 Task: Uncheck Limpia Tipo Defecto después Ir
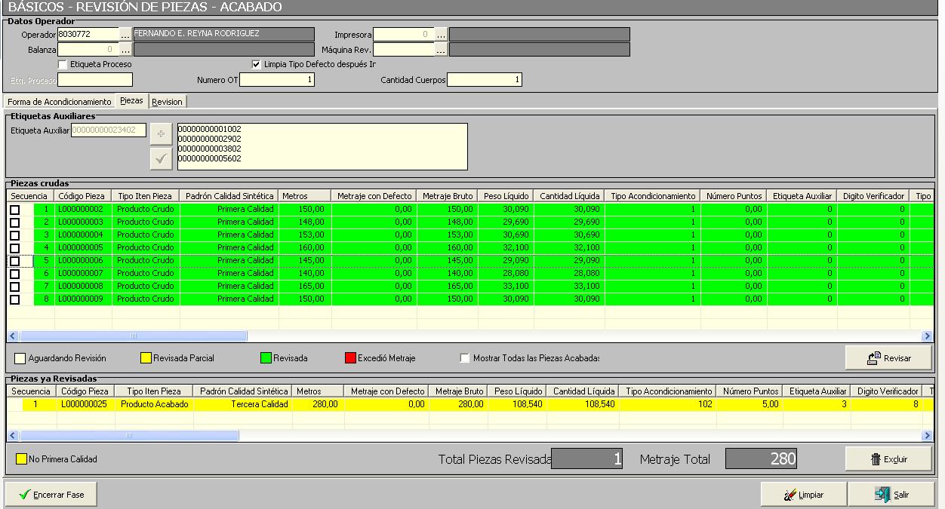(257, 65)
